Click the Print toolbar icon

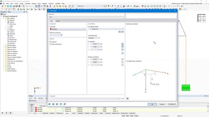[x=19, y=6]
